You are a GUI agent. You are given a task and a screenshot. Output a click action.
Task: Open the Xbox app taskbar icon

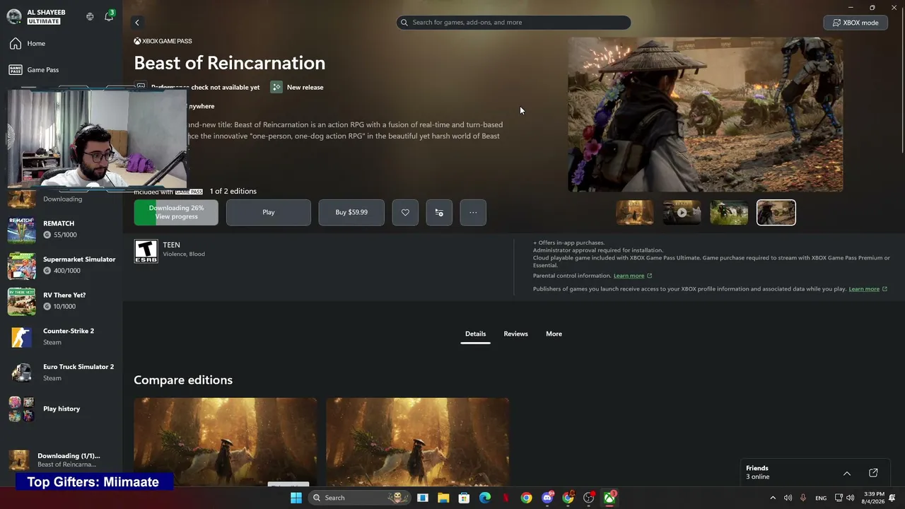tap(609, 498)
